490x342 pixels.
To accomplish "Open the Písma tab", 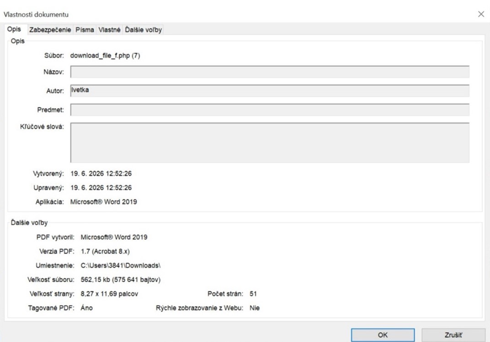I will pos(85,30).
